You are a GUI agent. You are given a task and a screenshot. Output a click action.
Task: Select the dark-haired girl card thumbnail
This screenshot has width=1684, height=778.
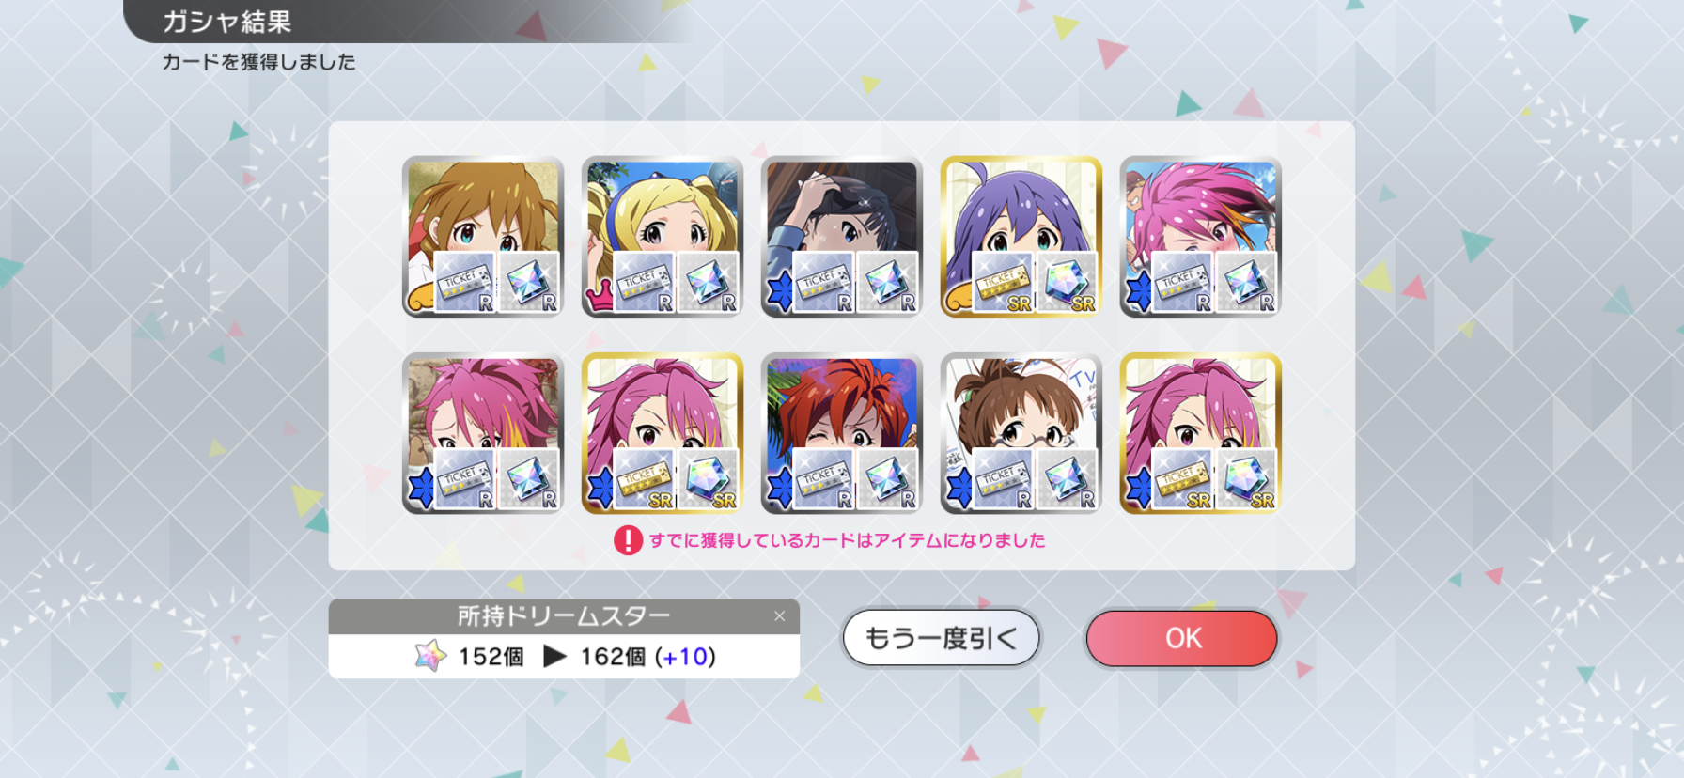coord(842,237)
